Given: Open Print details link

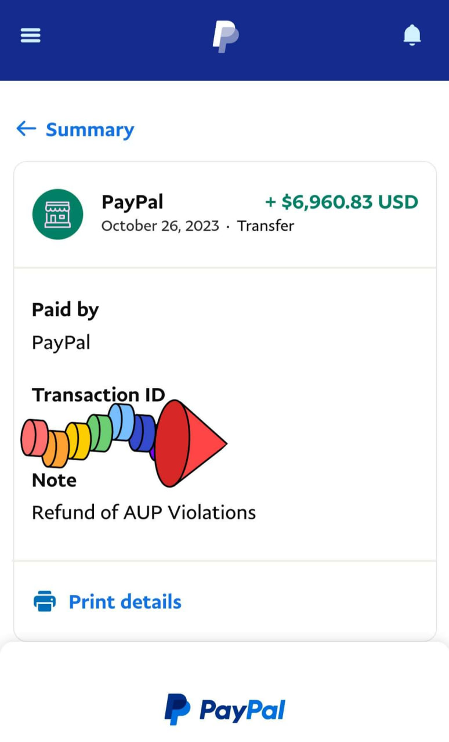Looking at the screenshot, I should pos(125,602).
